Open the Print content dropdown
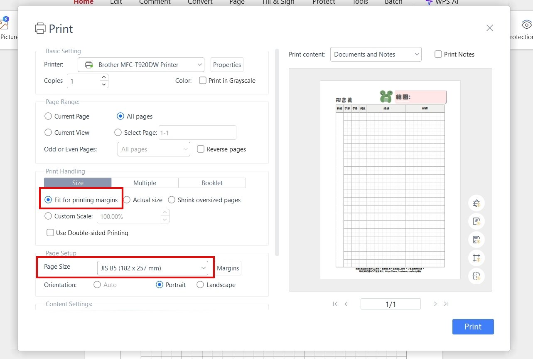Screen dimensions: 533x359 click(x=376, y=54)
